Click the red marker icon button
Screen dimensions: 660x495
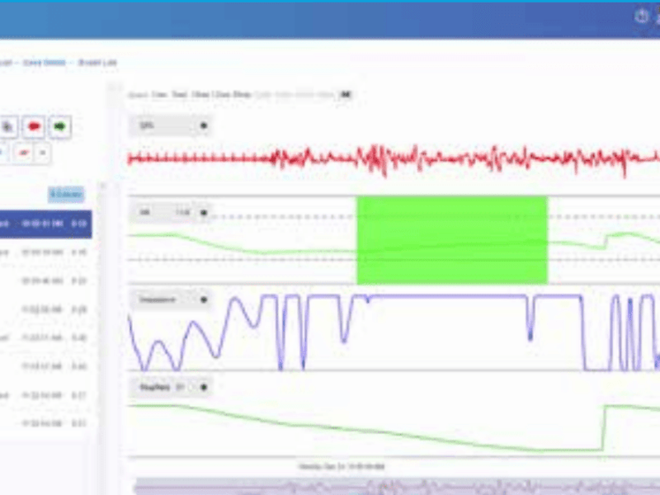[34, 126]
